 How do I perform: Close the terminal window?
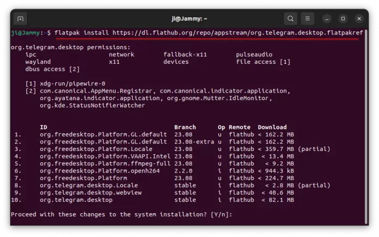click(x=358, y=19)
